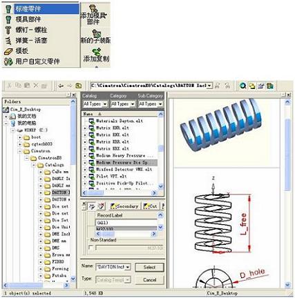Select Materials Dayton.elt file
The width and height of the screenshot is (295, 298).
click(x=120, y=121)
